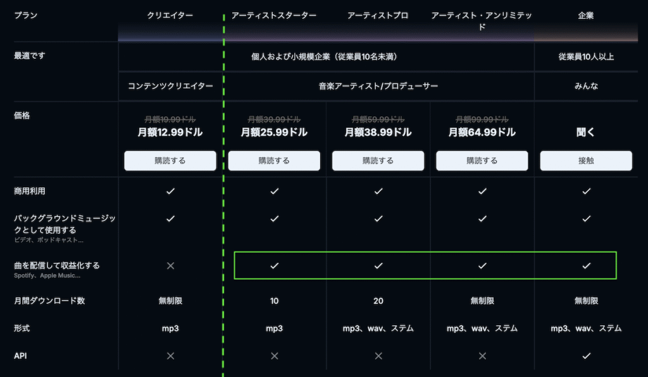Viewport: 648px width, 377px height.
Task: Click API X icon under クリエイター
Action: (x=170, y=356)
